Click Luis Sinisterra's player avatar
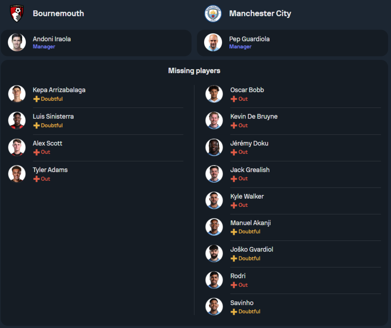Viewport: 391px width, 328px height. coord(17,120)
